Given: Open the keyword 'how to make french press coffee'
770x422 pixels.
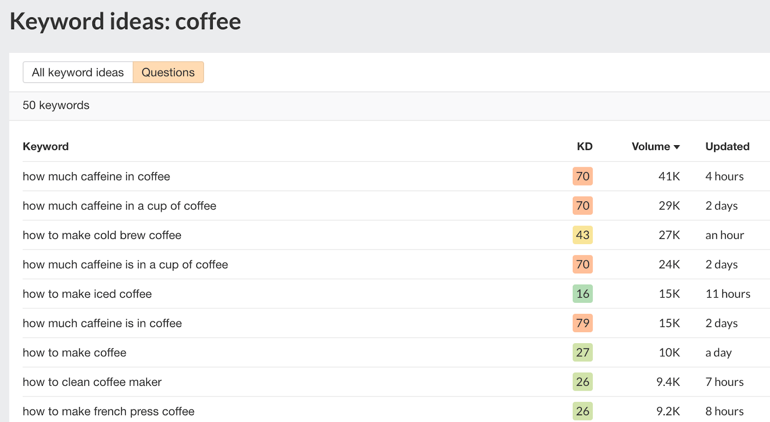Looking at the screenshot, I should 108,411.
